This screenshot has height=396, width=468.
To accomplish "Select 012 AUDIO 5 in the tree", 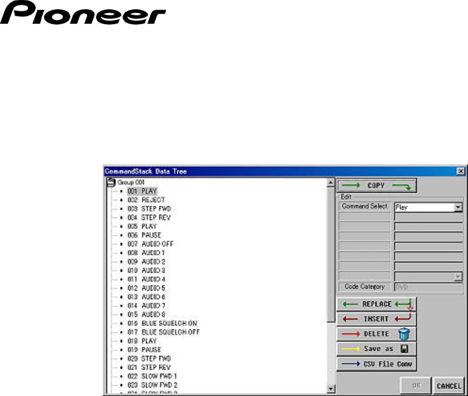I will (x=146, y=288).
